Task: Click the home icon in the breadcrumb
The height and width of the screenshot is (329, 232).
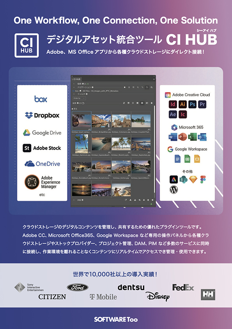Action: click(80, 91)
